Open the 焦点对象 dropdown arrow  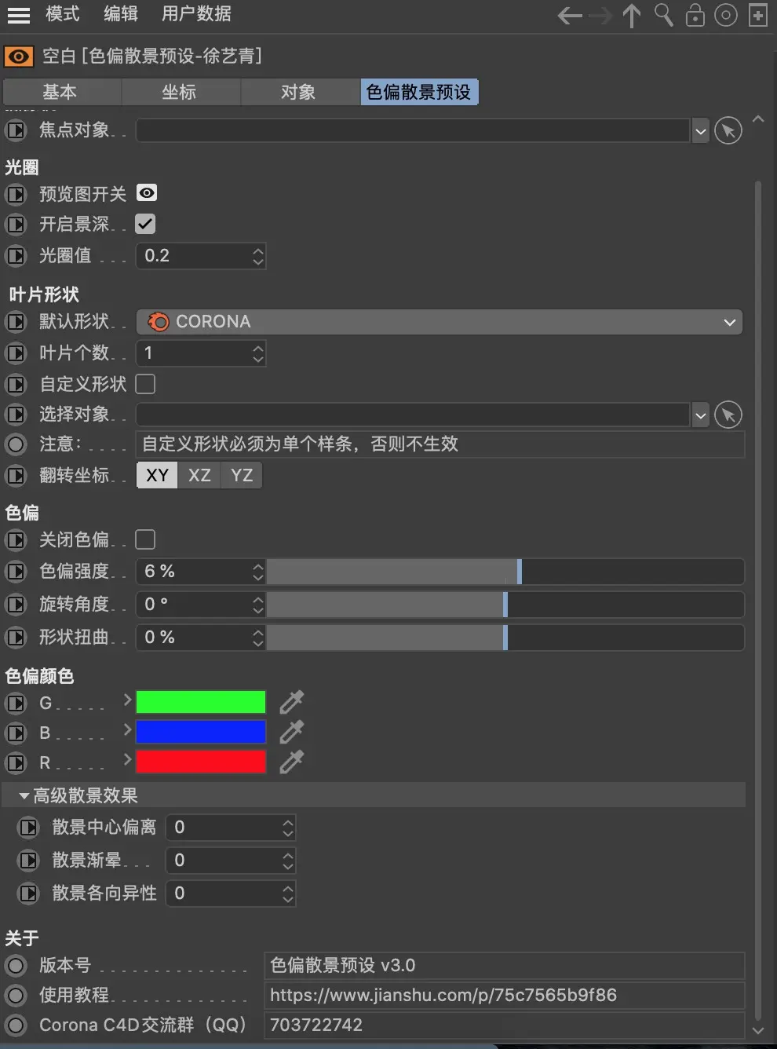[x=699, y=130]
